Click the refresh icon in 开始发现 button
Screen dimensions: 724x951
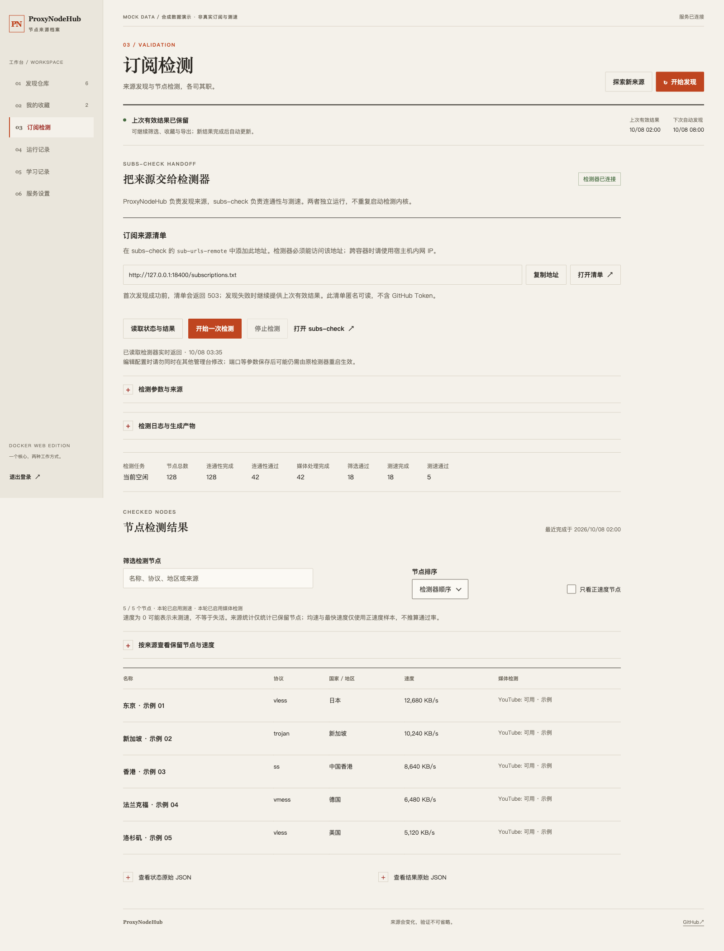(665, 82)
